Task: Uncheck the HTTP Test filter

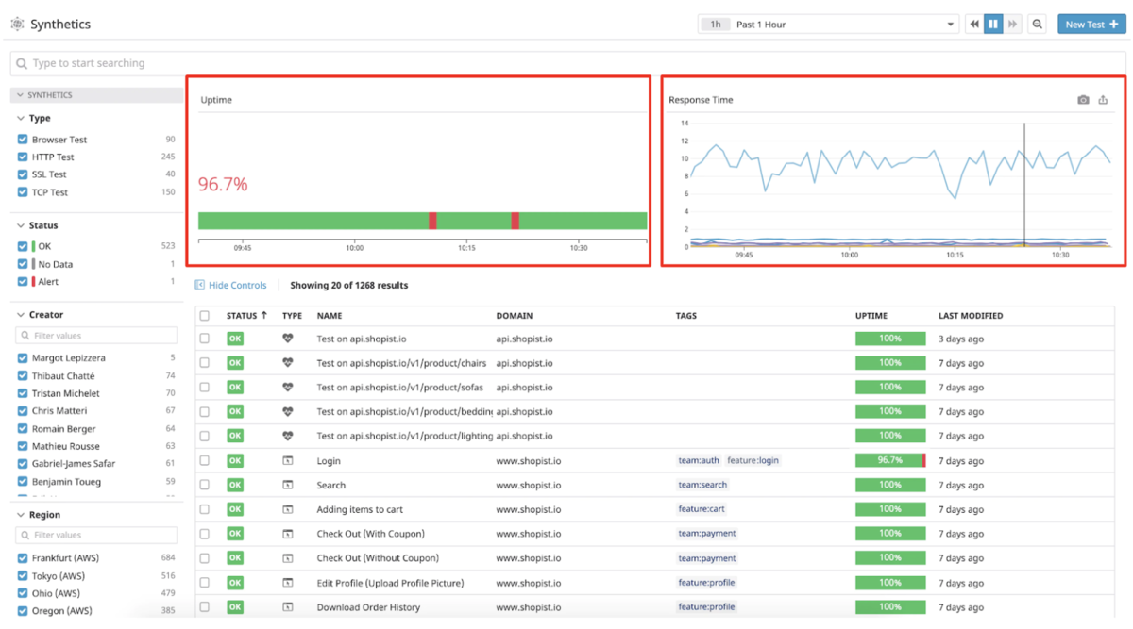Action: tap(23, 157)
